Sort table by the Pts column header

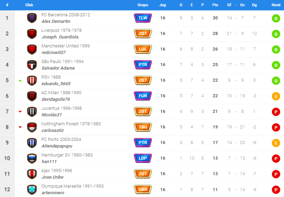[x=215, y=5]
